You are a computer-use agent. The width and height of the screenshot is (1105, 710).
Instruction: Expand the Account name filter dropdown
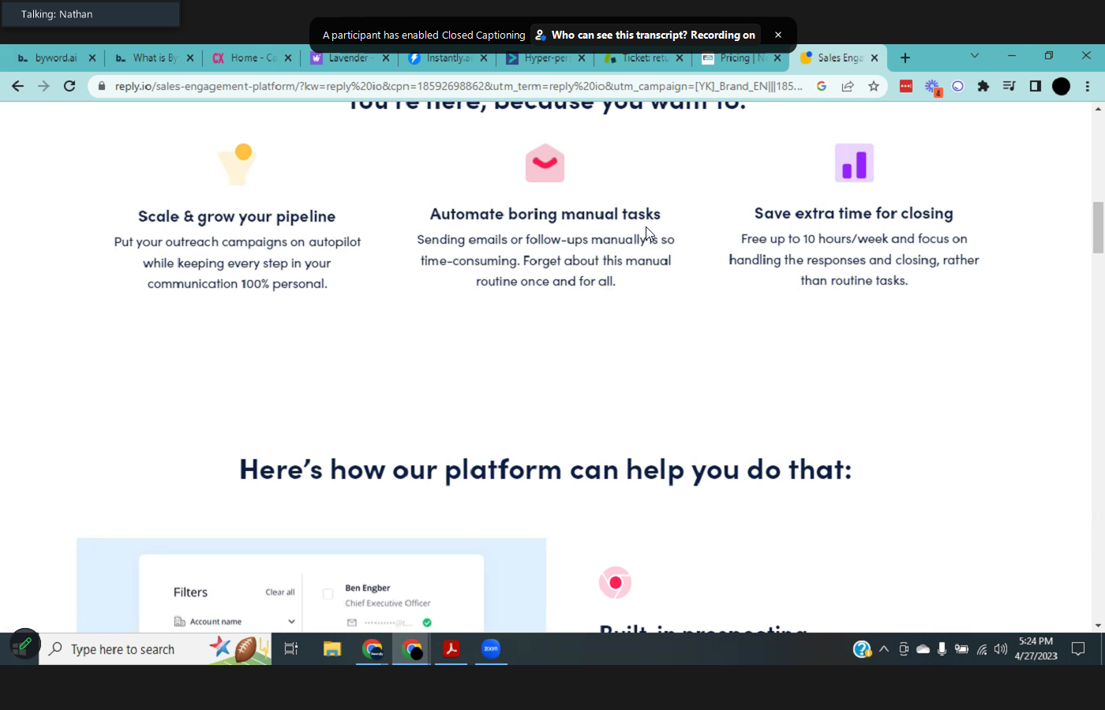coord(291,622)
